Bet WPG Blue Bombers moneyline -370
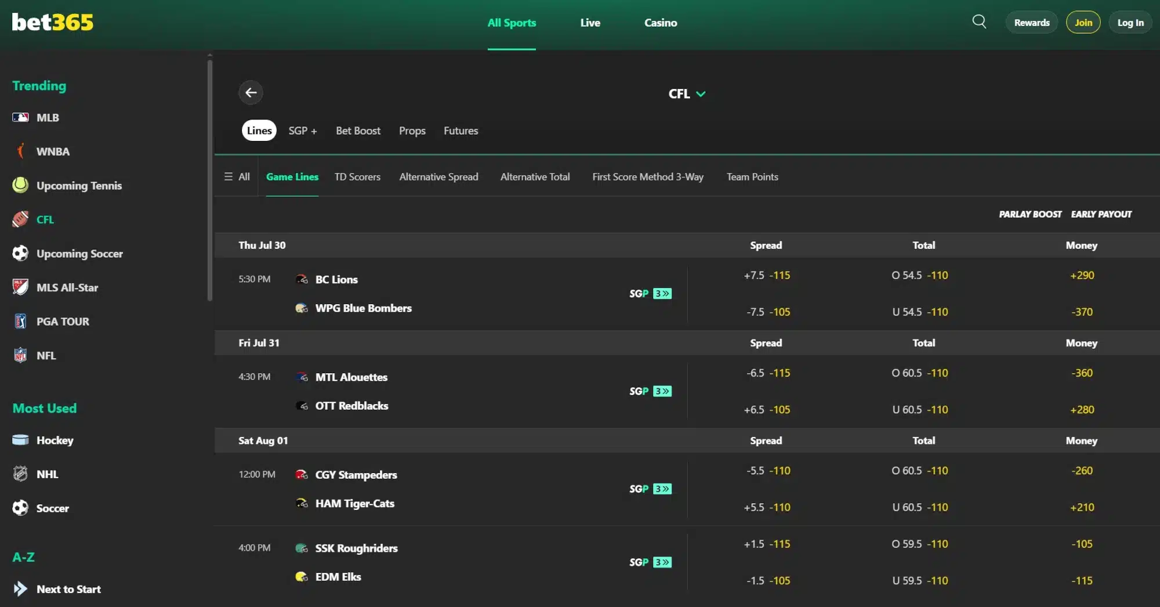The width and height of the screenshot is (1160, 607). click(x=1082, y=312)
